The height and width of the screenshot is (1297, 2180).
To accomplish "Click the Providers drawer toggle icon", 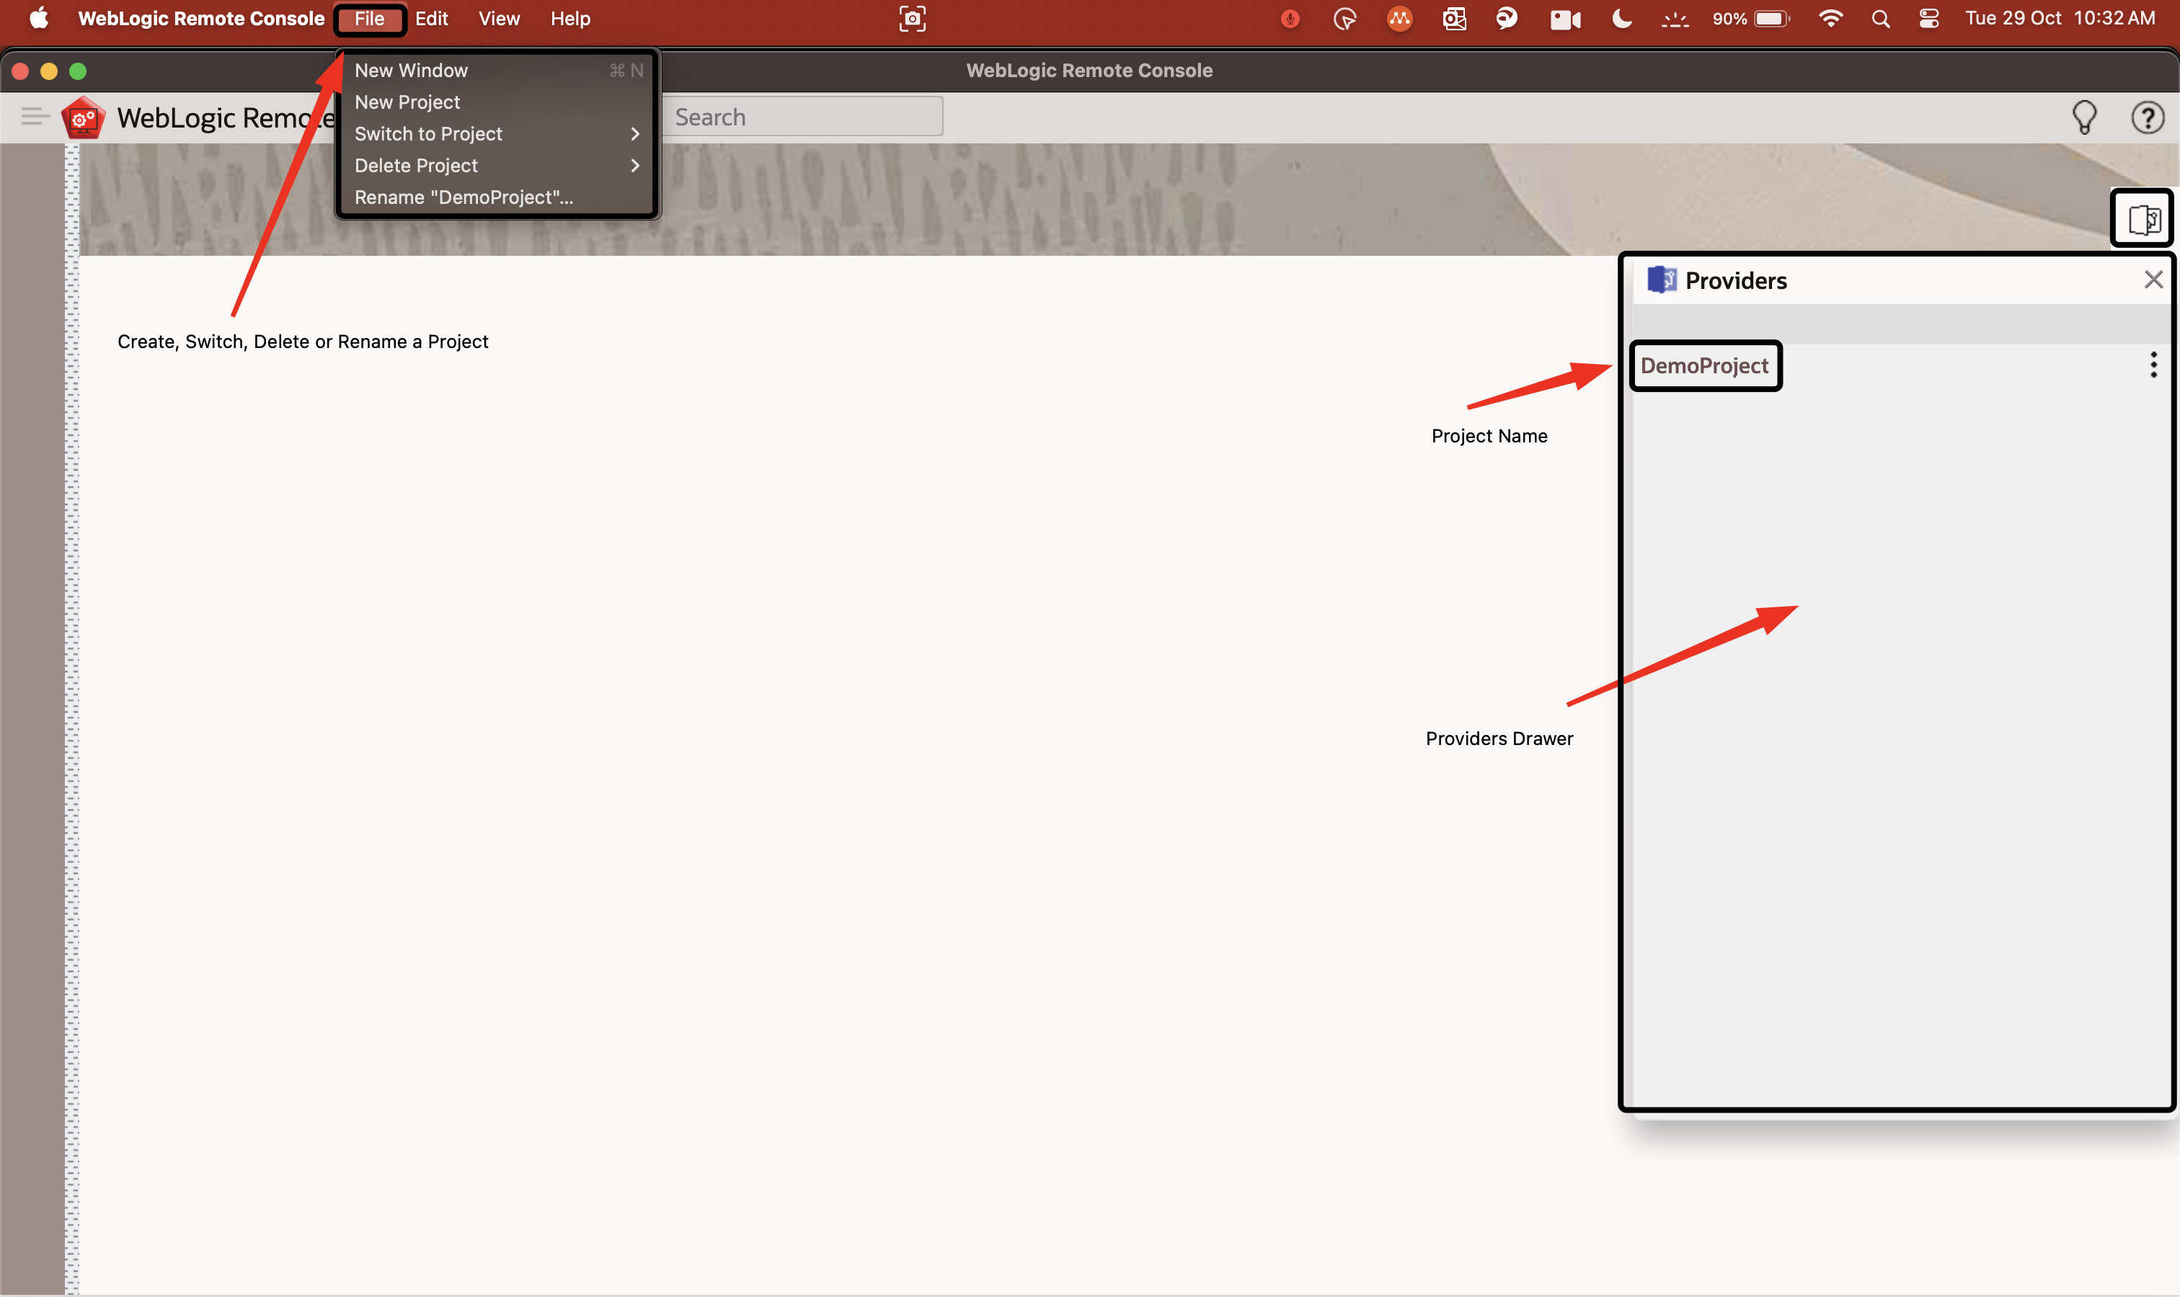I will click(x=2143, y=219).
